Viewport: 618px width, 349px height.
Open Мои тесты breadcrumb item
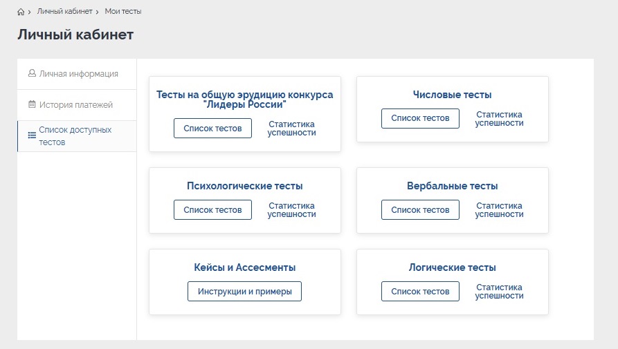[123, 12]
